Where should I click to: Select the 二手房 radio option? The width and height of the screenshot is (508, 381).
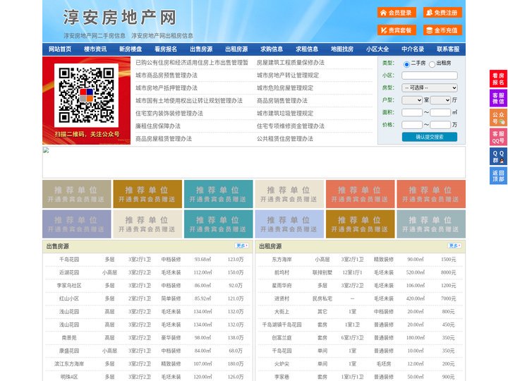(406, 64)
